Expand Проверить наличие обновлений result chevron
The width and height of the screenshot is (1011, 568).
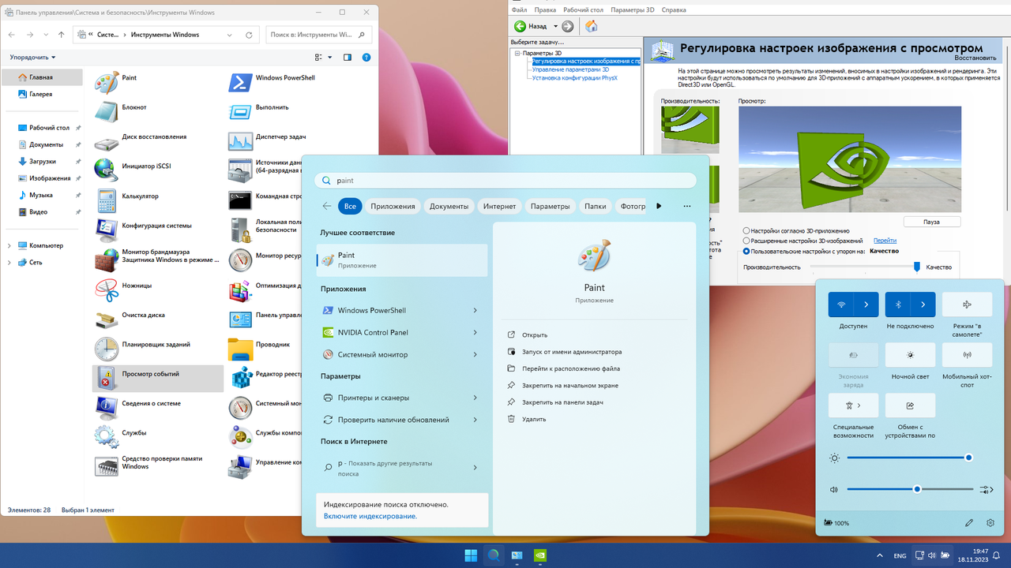click(x=475, y=420)
